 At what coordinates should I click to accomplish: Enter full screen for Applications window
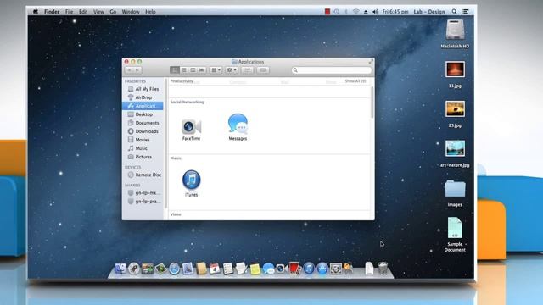(x=371, y=62)
